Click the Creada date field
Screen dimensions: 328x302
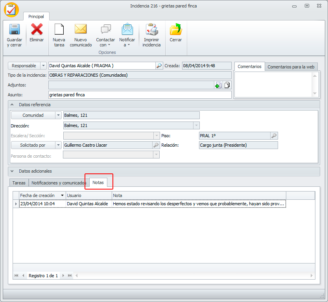coord(207,66)
